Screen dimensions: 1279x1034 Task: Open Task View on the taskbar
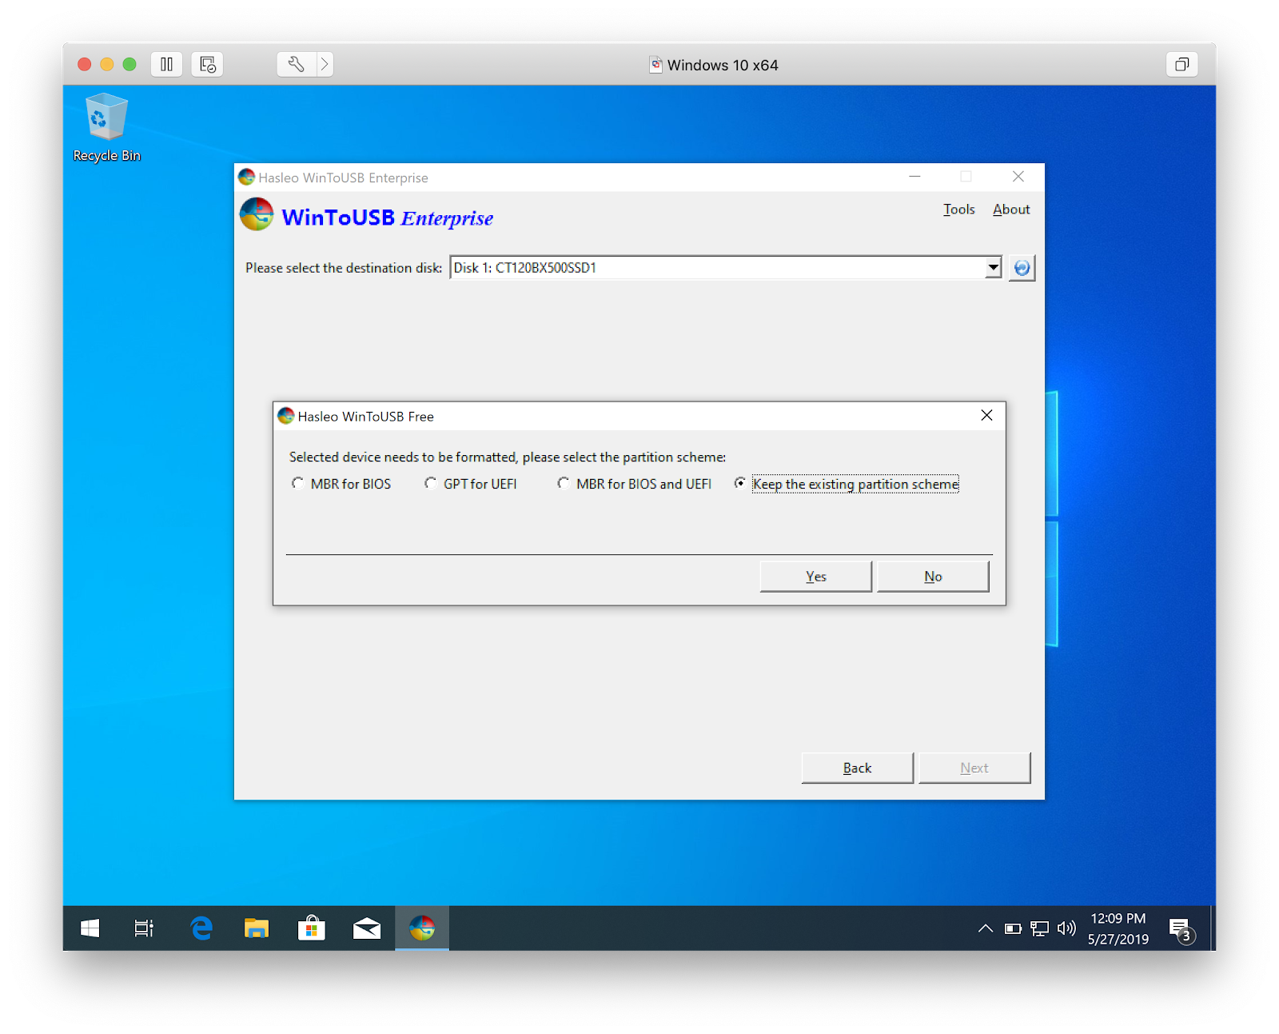[144, 928]
